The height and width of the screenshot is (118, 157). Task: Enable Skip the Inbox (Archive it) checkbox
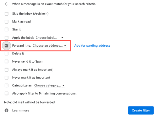tap(7, 13)
